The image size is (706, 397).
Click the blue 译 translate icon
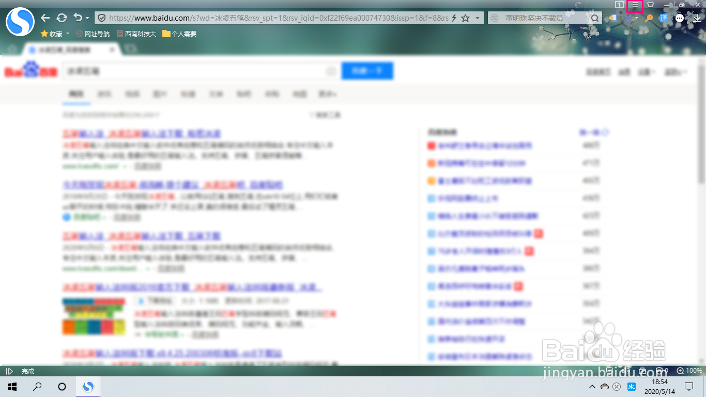point(664,18)
